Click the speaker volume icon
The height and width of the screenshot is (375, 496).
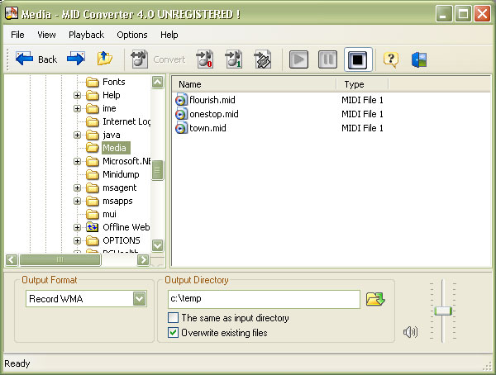coord(411,332)
